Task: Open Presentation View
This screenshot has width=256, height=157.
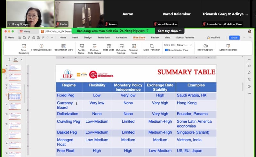Action: [63, 48]
